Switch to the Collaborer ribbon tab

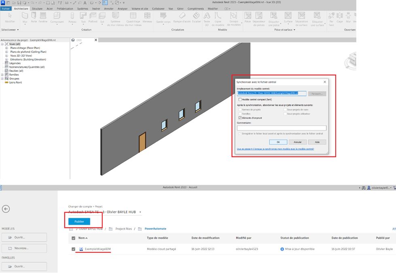(158, 8)
